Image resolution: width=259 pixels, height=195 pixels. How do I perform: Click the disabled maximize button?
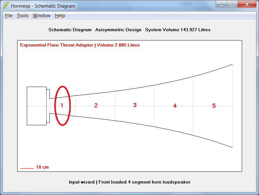tap(232, 4)
